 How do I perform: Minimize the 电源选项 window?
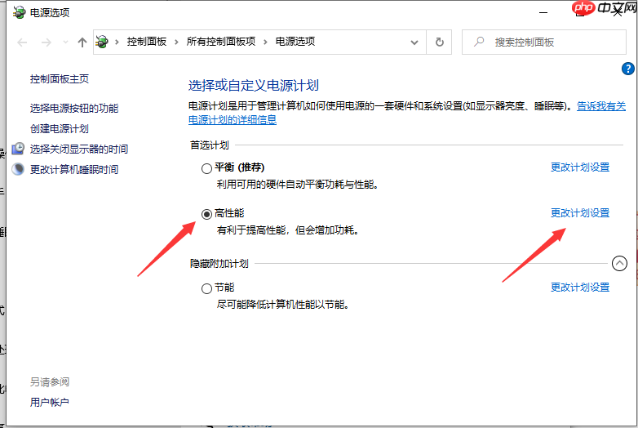coord(543,12)
